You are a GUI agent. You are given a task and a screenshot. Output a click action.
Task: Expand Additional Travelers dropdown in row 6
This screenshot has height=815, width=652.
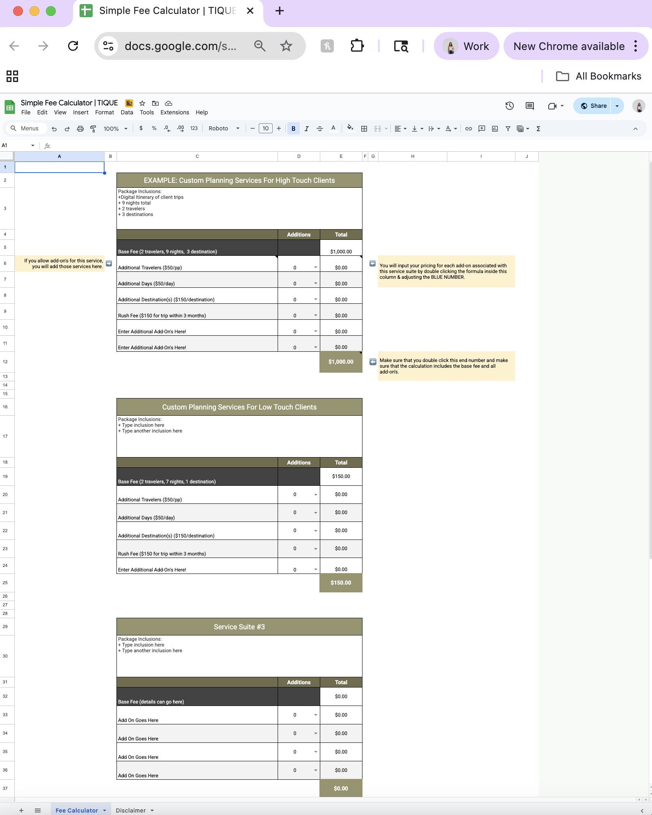coord(315,267)
